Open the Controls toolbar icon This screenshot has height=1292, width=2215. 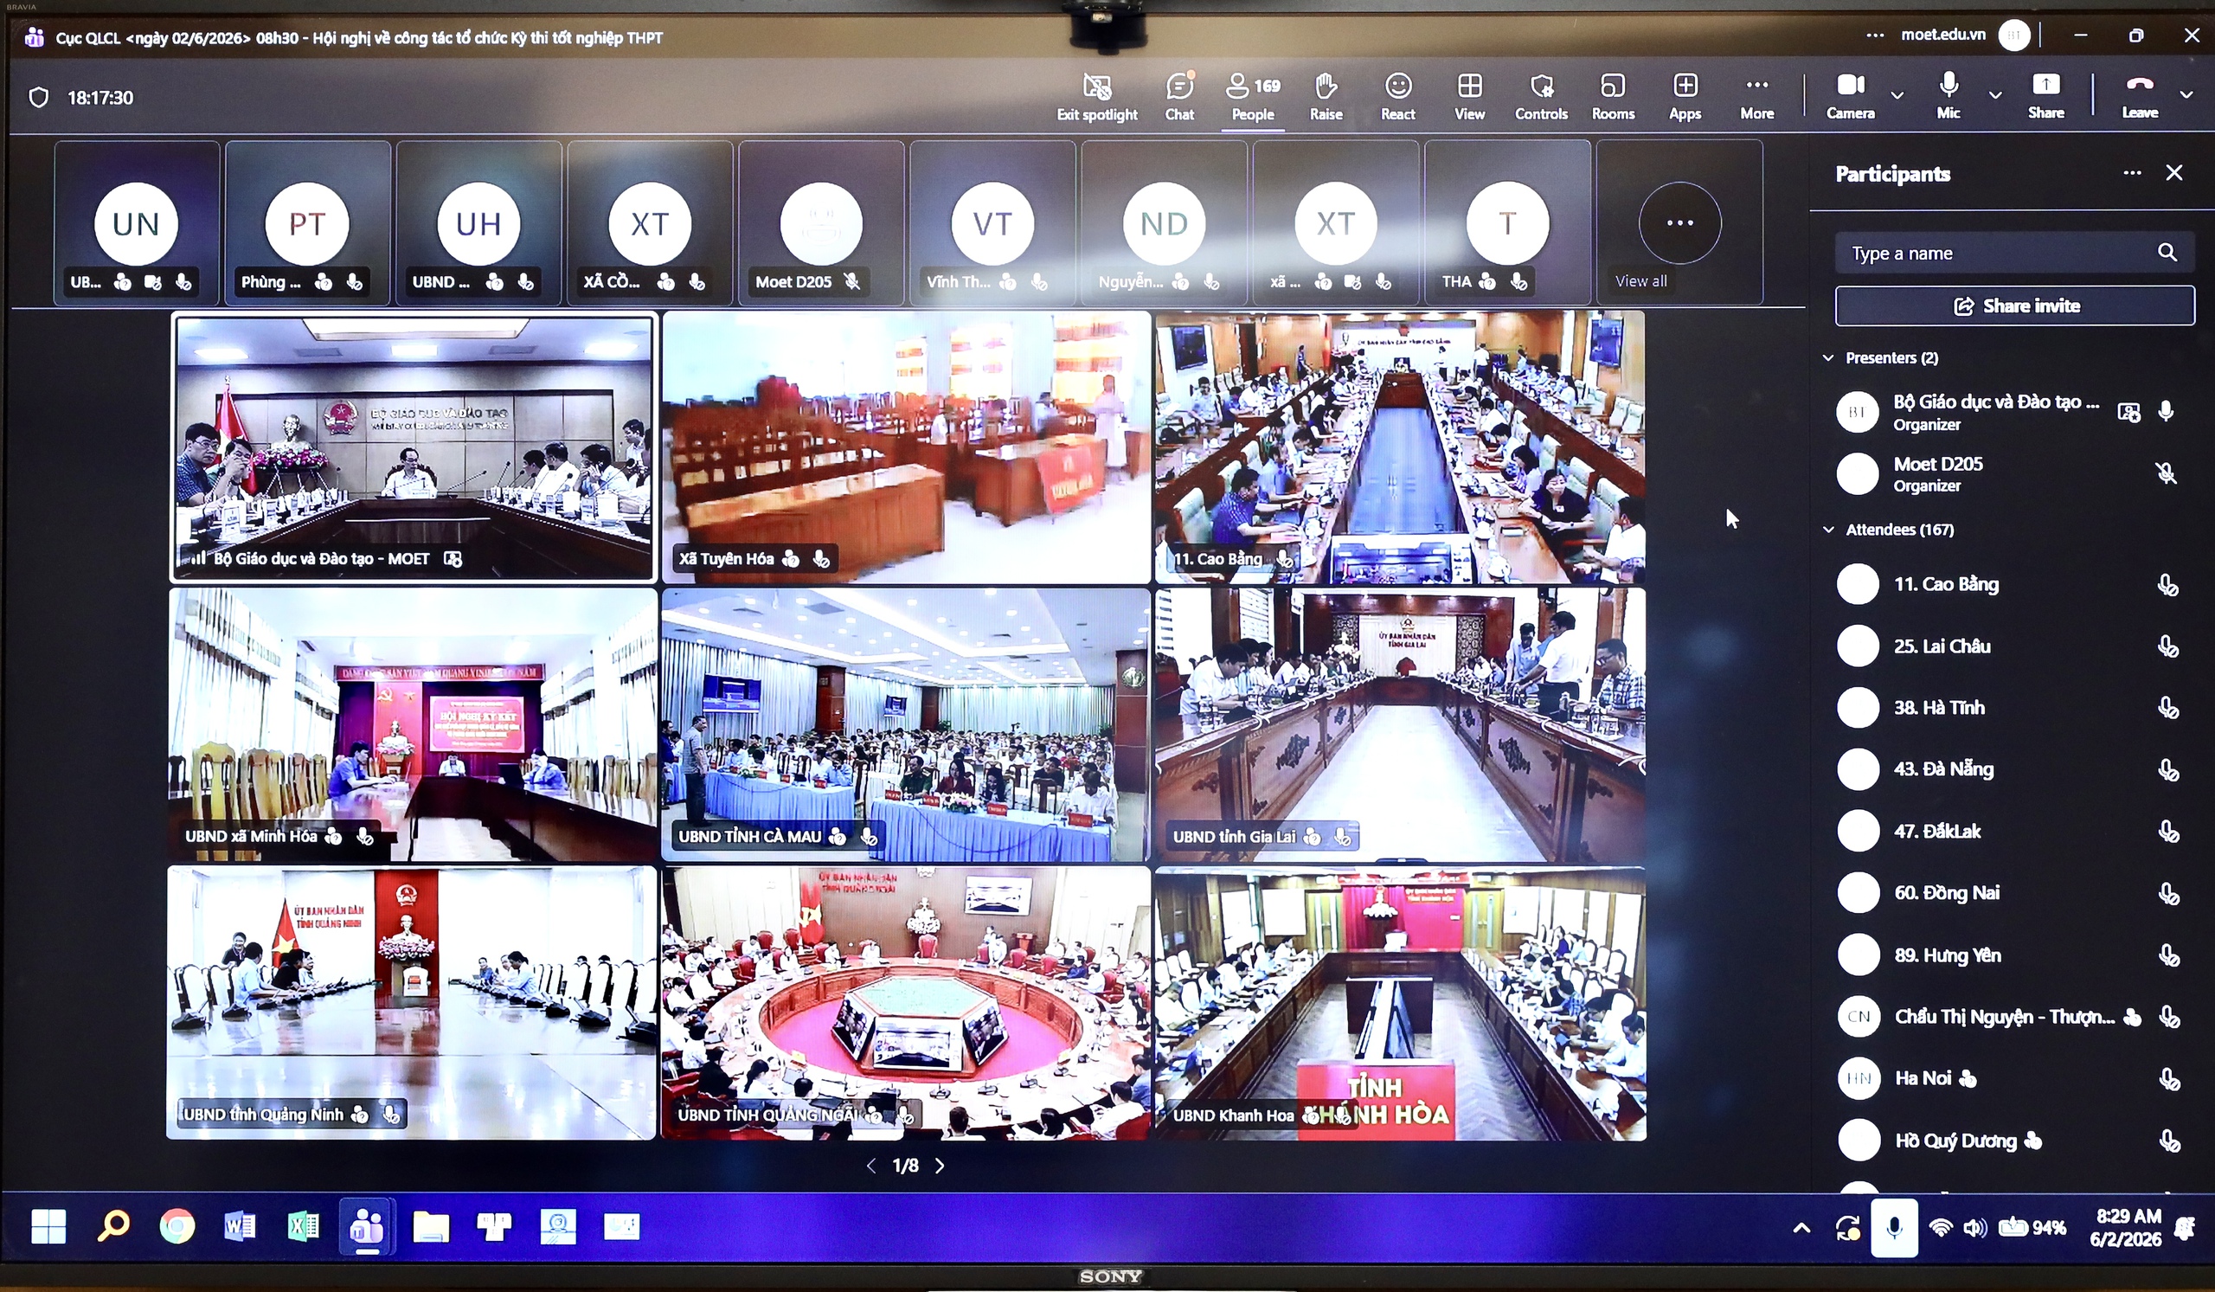click(x=1541, y=96)
